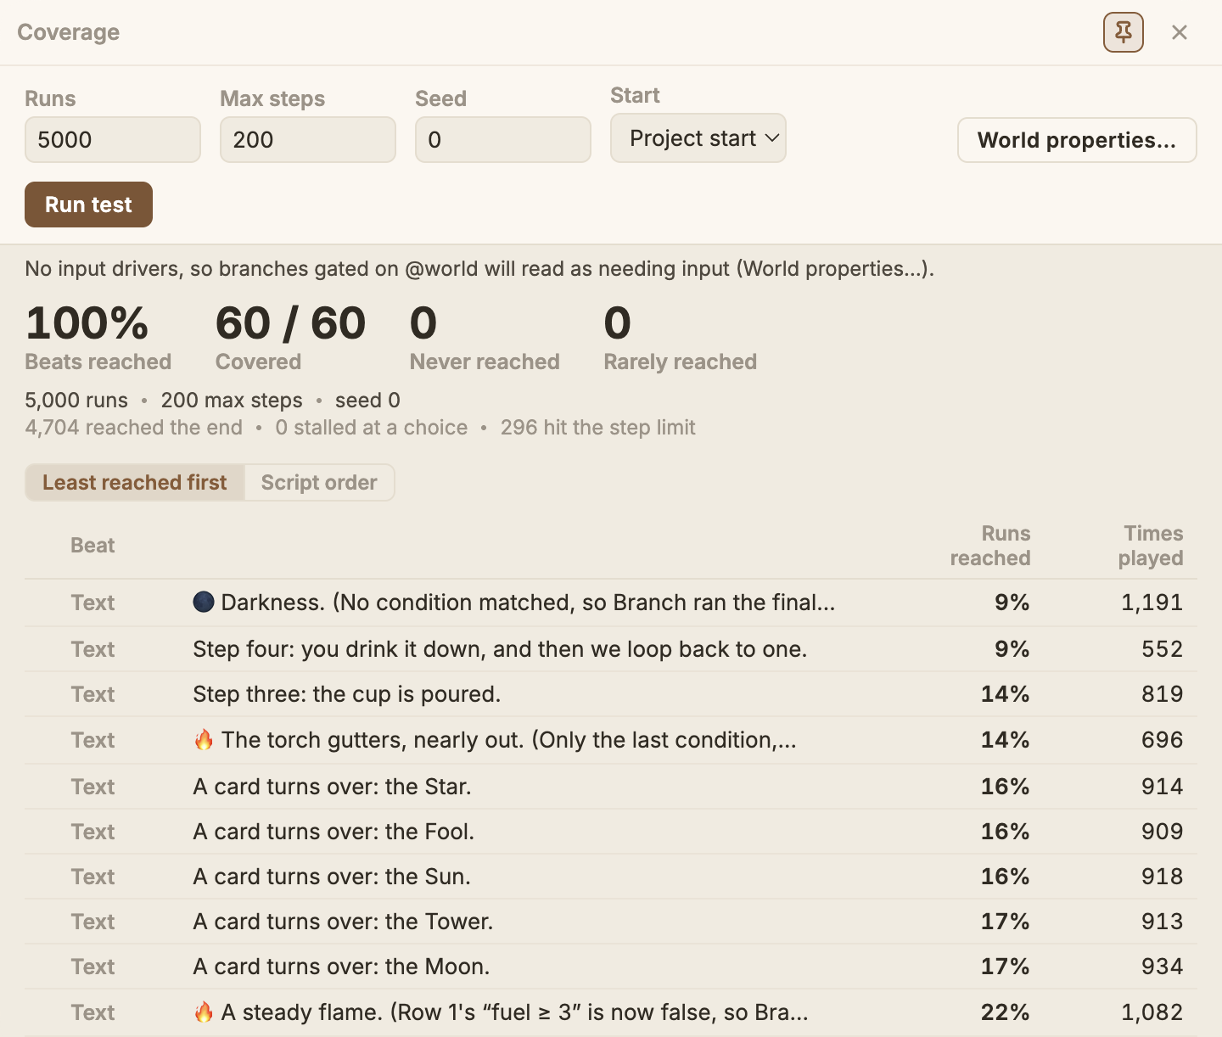Click the 934 times played value
The height and width of the screenshot is (1037, 1222).
(x=1162, y=967)
